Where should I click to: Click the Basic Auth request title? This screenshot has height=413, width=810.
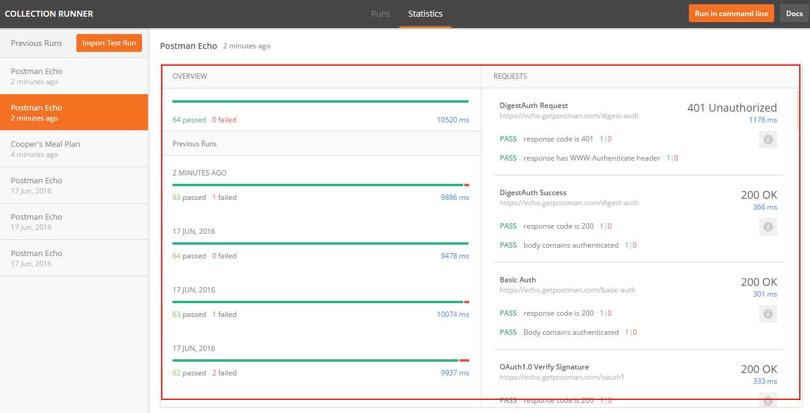tap(518, 280)
